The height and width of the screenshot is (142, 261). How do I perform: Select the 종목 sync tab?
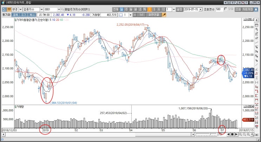point(15,15)
